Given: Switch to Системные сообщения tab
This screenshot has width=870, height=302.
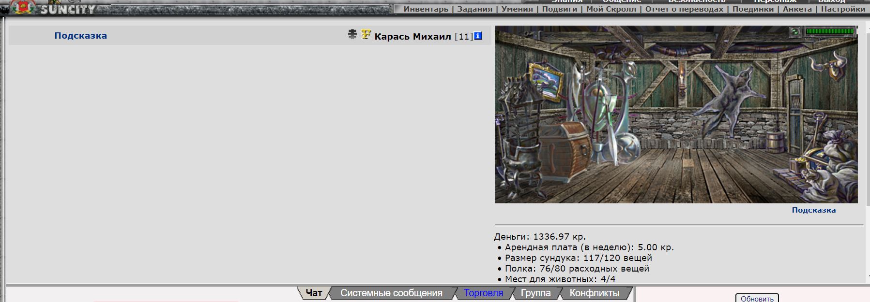Looking at the screenshot, I should 391,293.
